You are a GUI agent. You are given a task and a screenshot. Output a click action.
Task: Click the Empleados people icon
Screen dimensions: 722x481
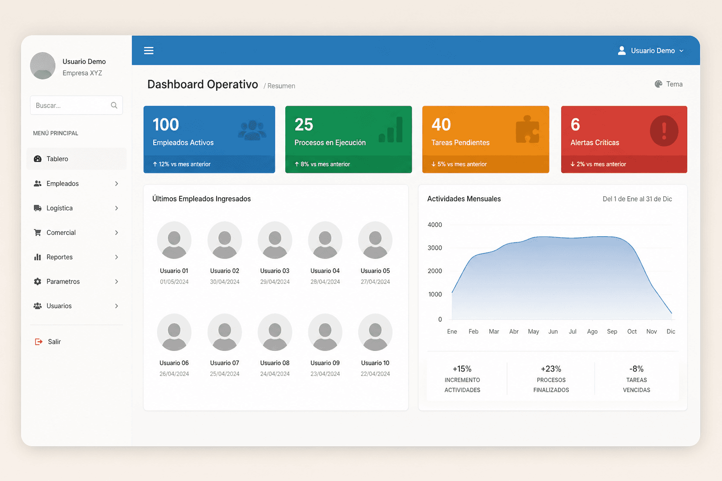tap(38, 184)
